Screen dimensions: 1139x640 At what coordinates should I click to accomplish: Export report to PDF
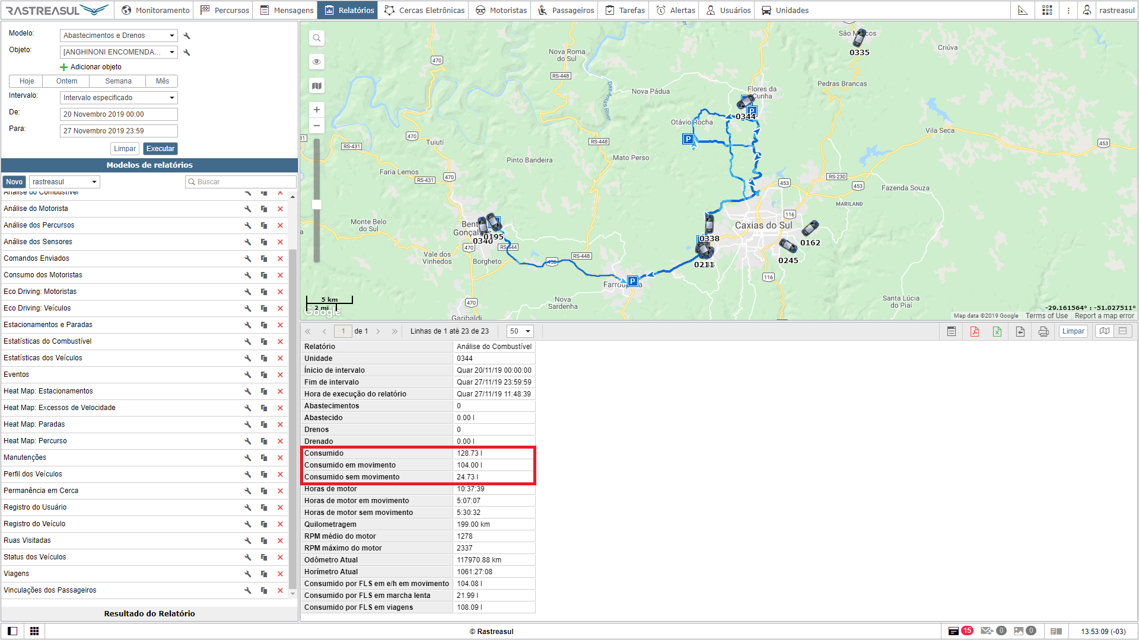click(975, 331)
